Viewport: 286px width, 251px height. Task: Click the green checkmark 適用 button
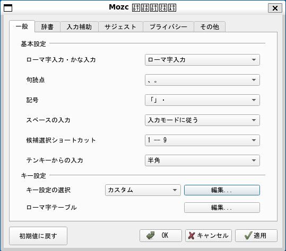tap(256, 236)
